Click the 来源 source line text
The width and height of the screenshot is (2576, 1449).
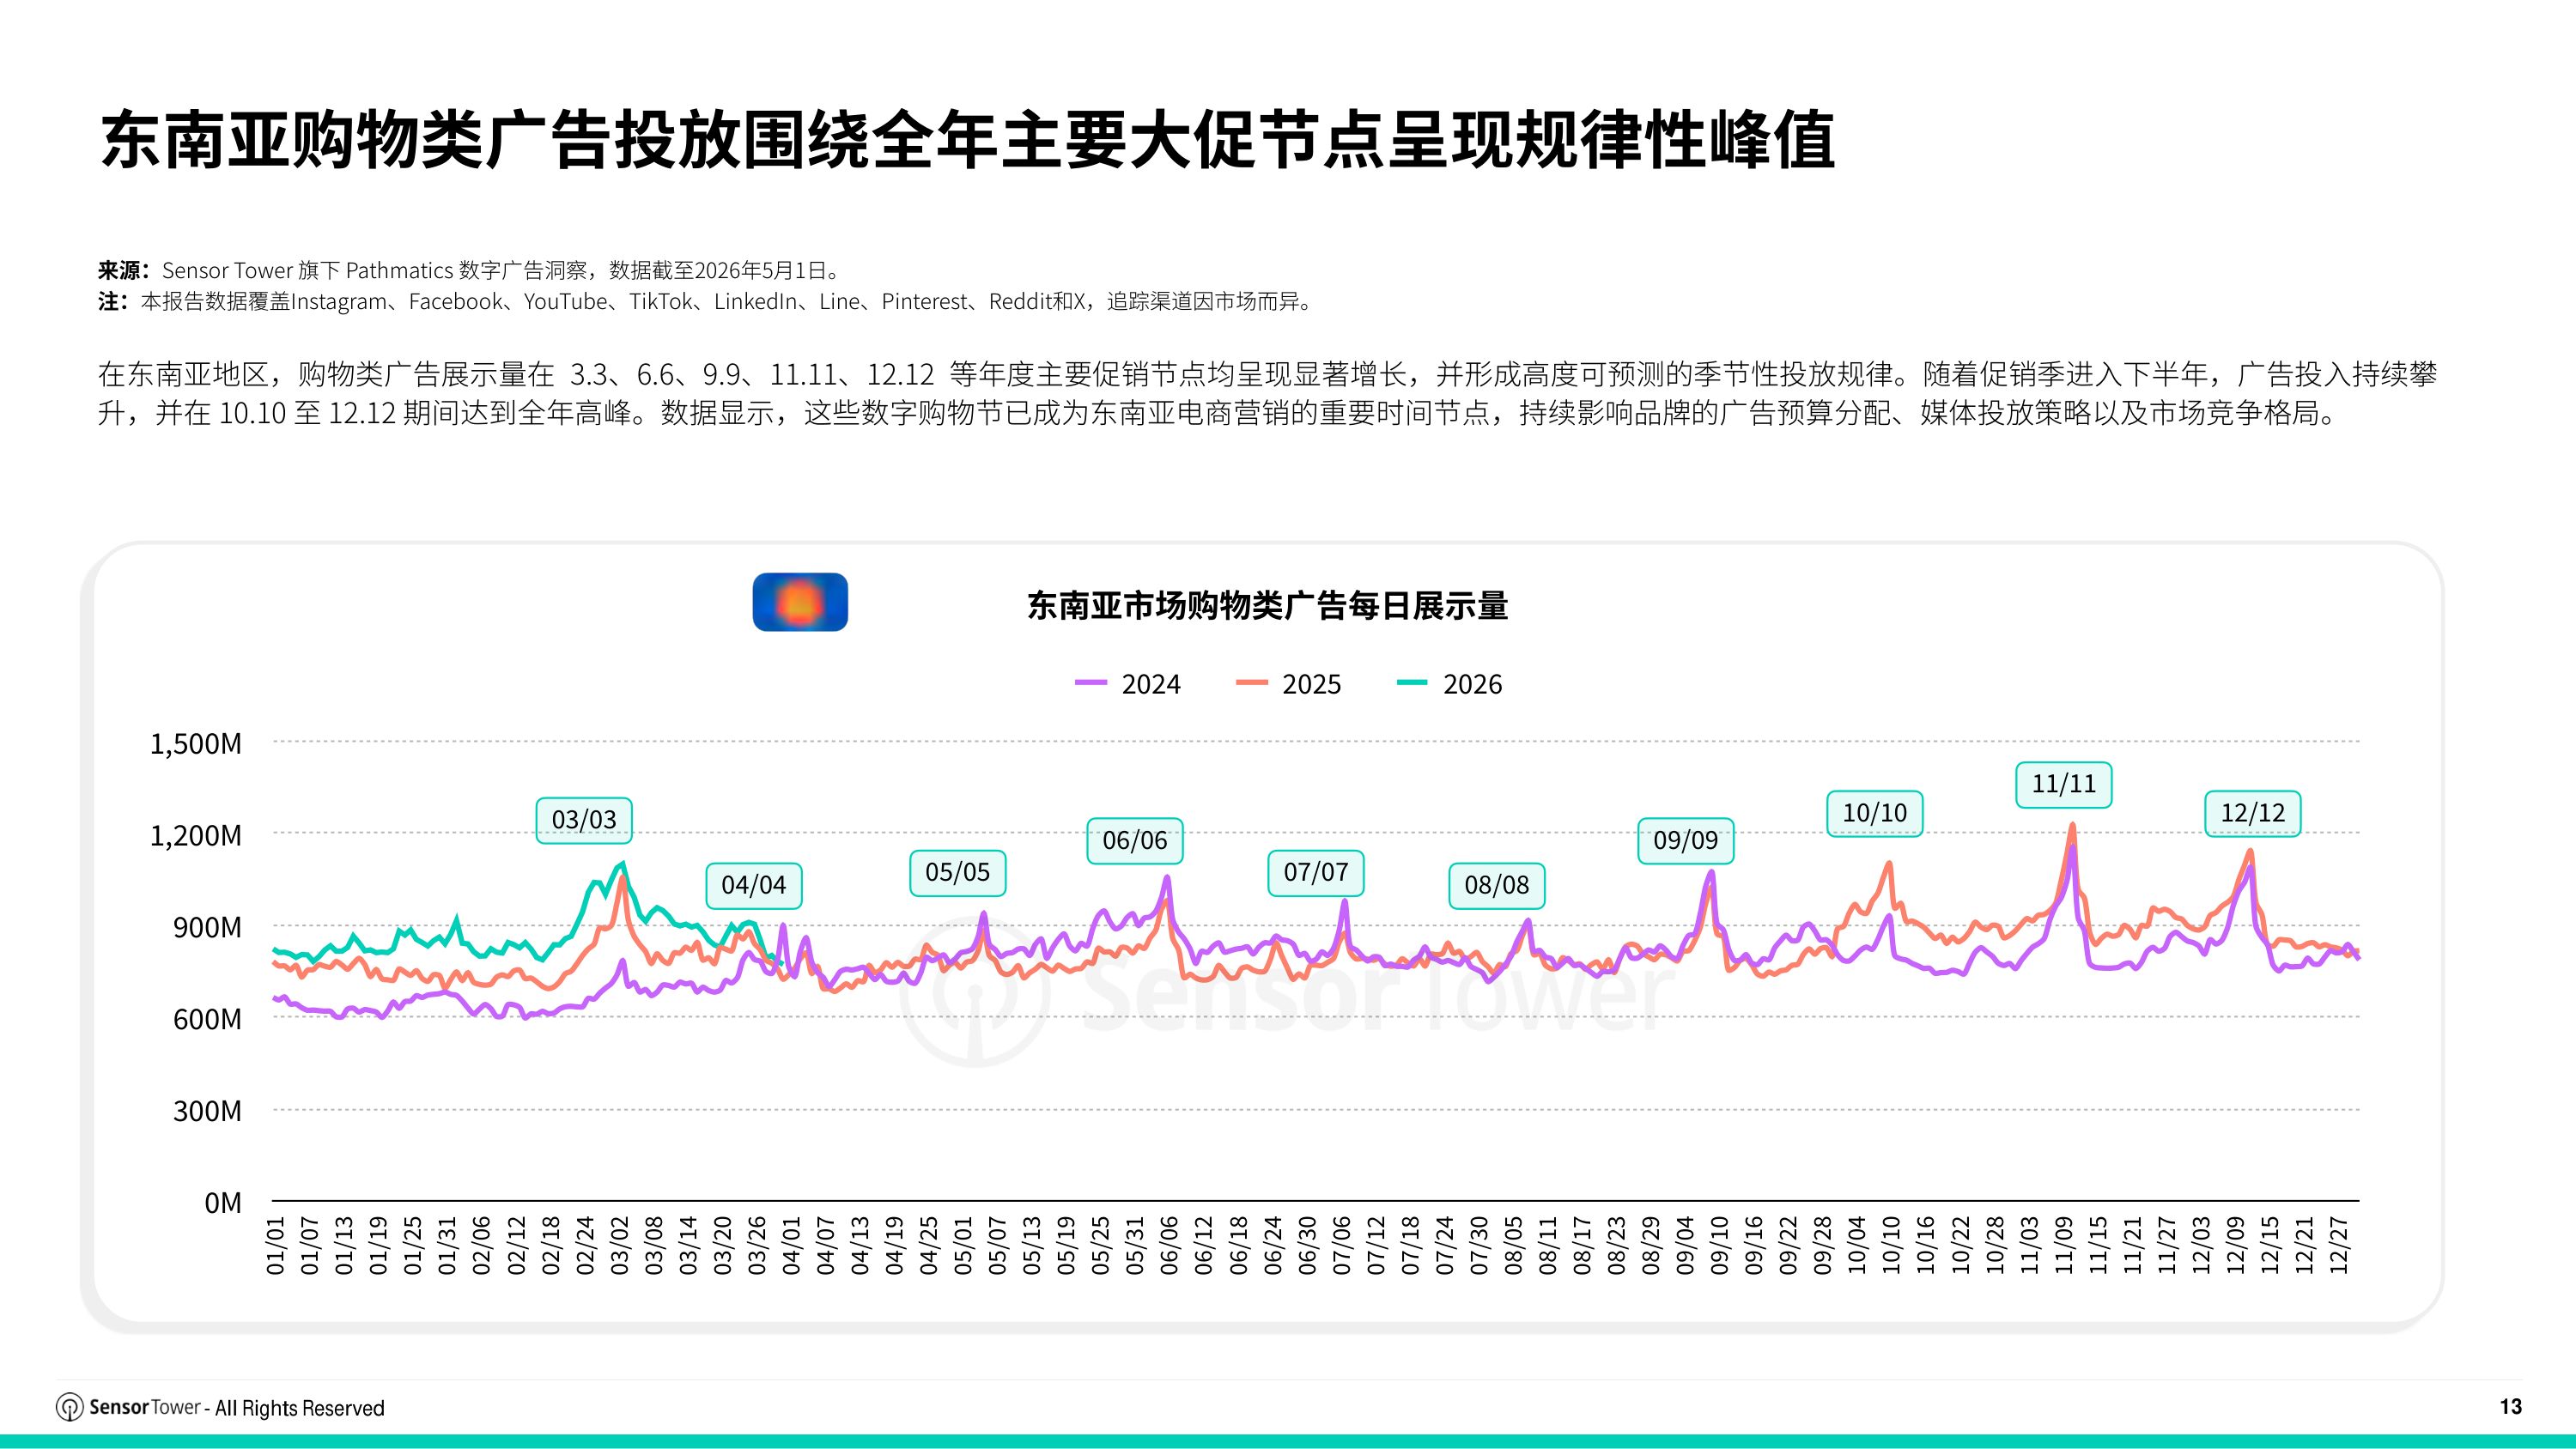pos(471,270)
